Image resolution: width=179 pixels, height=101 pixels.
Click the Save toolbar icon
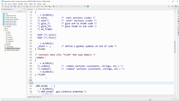[6, 6]
